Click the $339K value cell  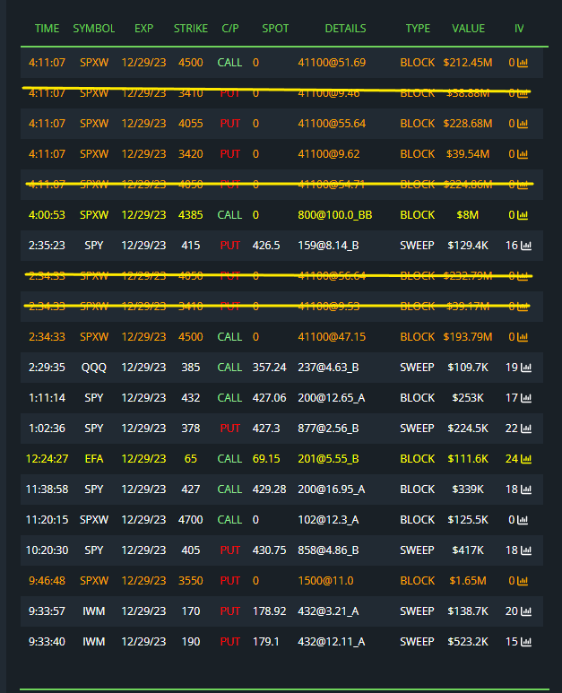(x=468, y=489)
